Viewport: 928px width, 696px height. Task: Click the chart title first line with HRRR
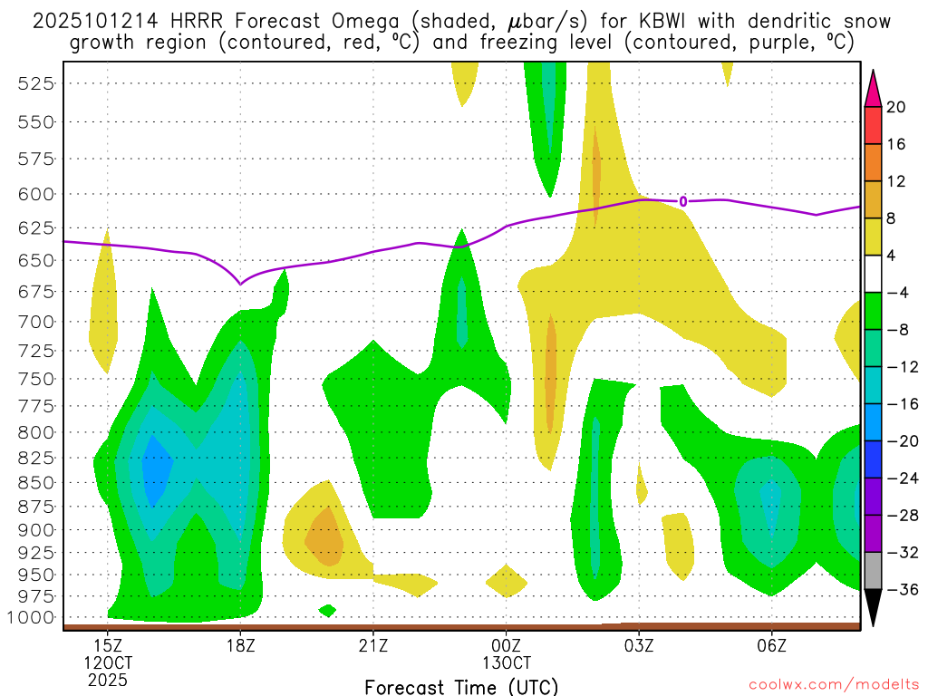[x=461, y=22]
